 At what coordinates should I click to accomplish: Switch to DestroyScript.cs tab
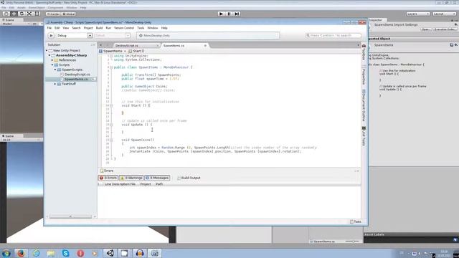127,46
